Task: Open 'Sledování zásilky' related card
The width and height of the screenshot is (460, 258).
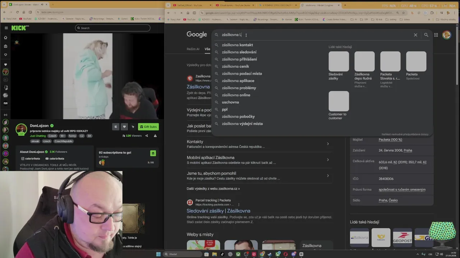Action: coord(339,66)
